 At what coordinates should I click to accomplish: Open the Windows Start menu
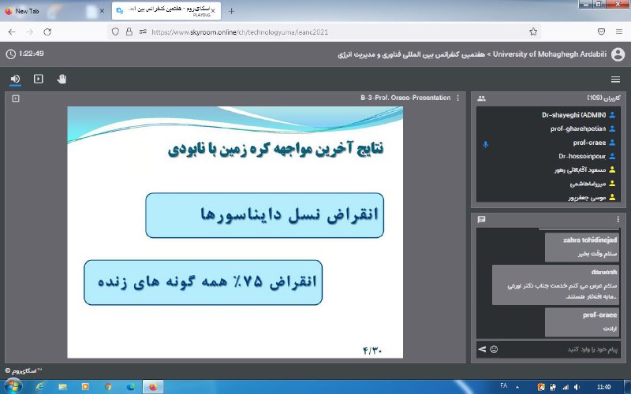coord(12,387)
